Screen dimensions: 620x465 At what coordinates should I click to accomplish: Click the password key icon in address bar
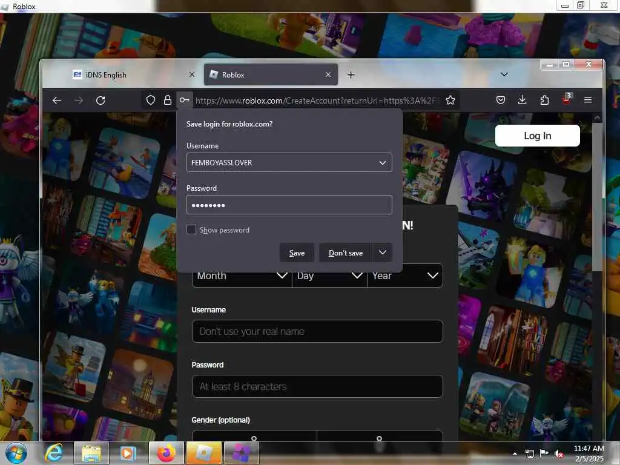pyautogui.click(x=185, y=101)
